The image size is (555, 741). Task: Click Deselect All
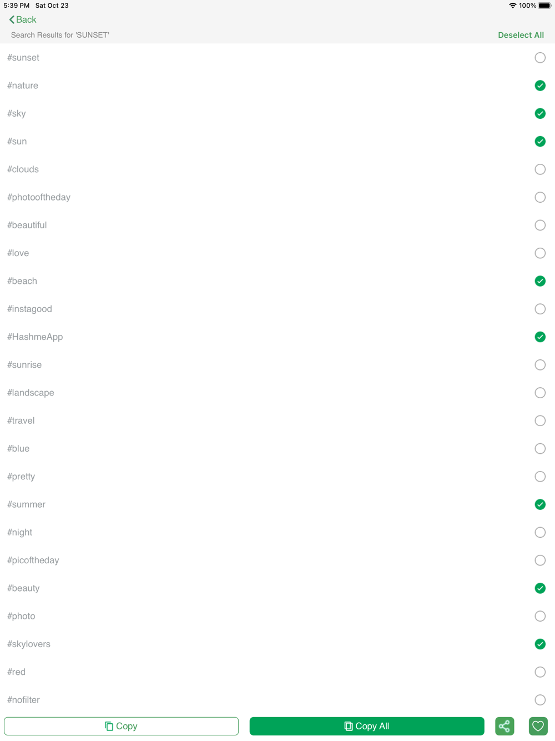tap(521, 35)
